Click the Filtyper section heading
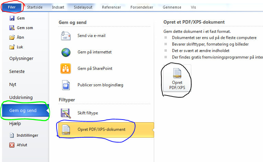This screenshot has height=162, width=263. [x=67, y=100]
